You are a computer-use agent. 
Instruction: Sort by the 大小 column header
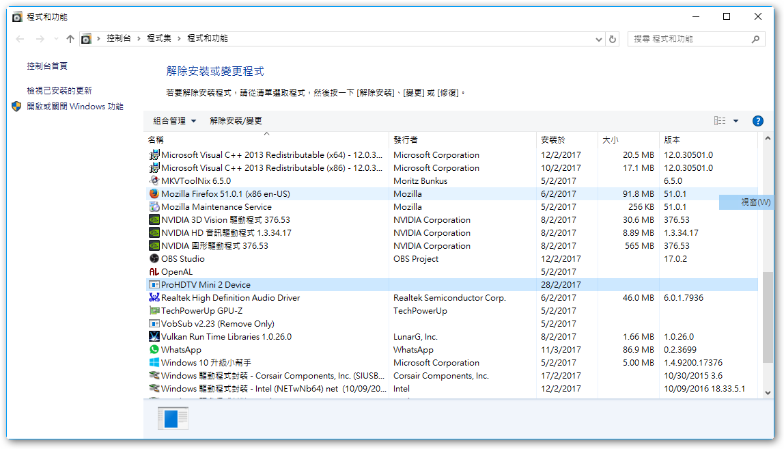pos(628,139)
